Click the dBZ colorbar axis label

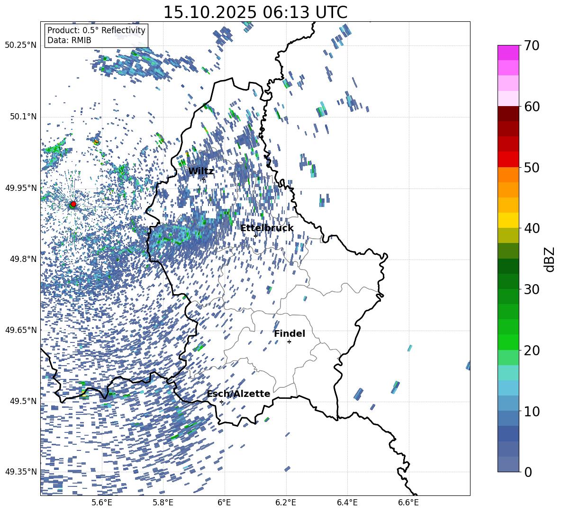pyautogui.click(x=550, y=259)
